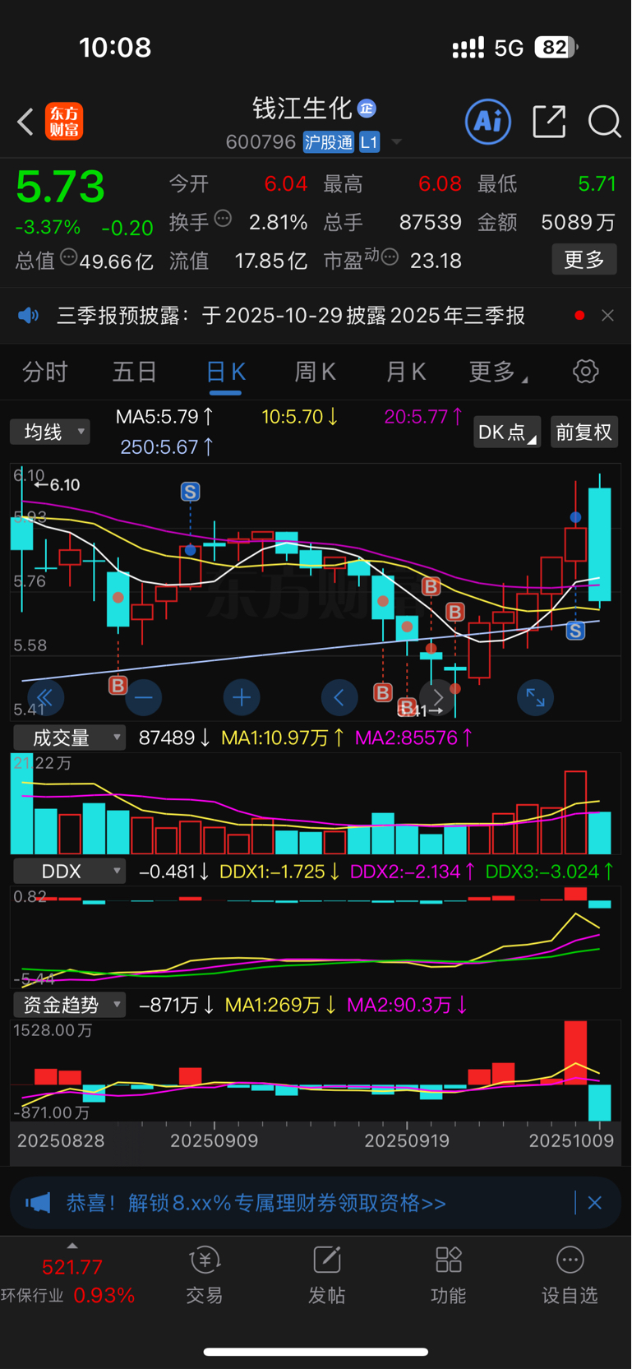Tap the megaphone icon in promo banner
Viewport: 632px width, 1369px height.
click(x=38, y=1203)
